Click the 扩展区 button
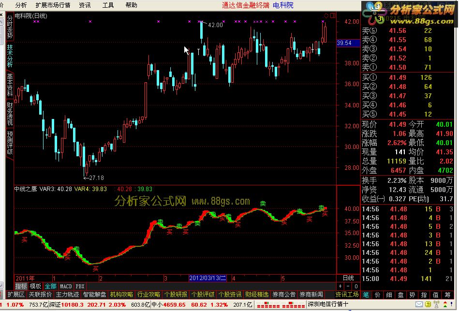459x311 pixels. coord(15,295)
